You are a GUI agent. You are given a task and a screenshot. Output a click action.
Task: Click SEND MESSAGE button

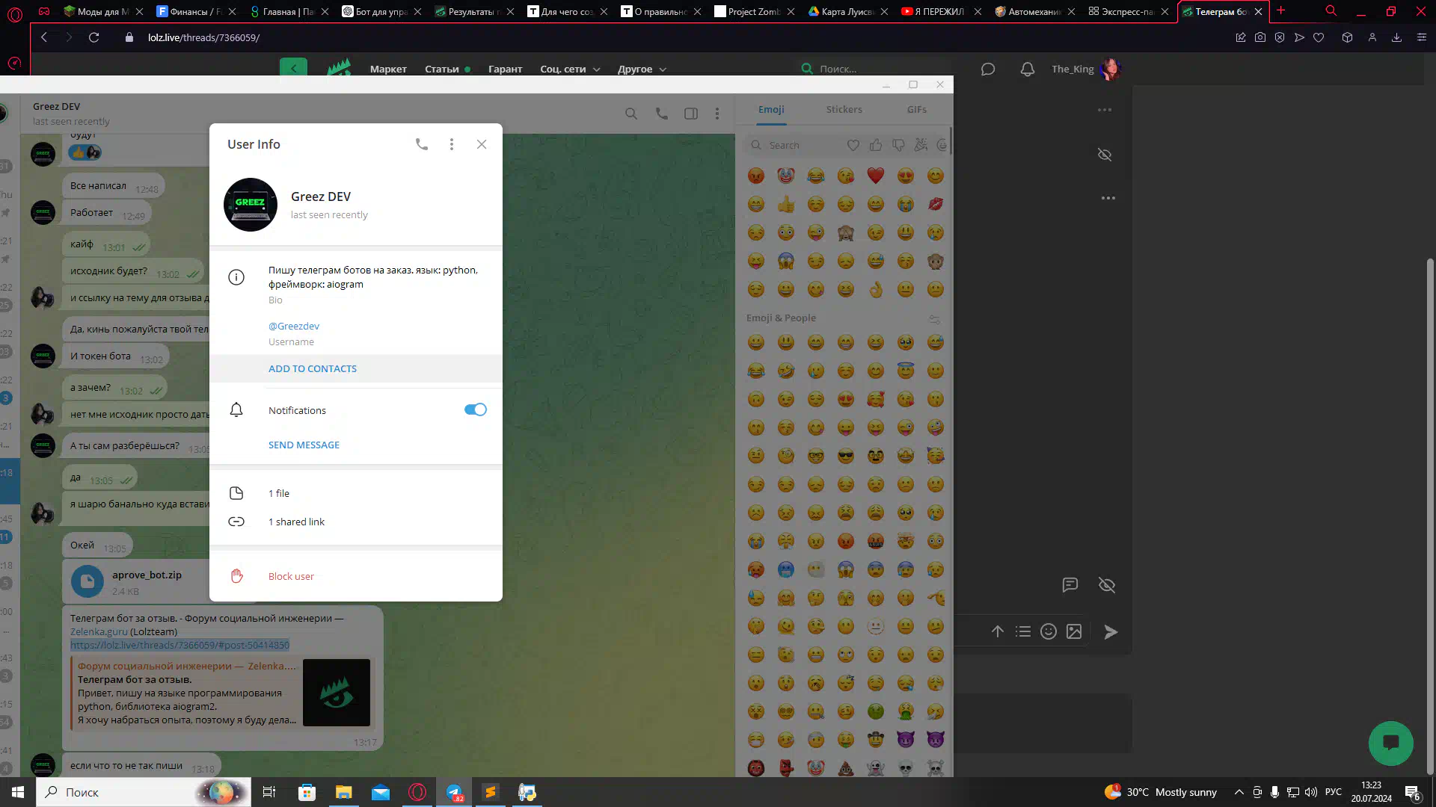pos(304,445)
